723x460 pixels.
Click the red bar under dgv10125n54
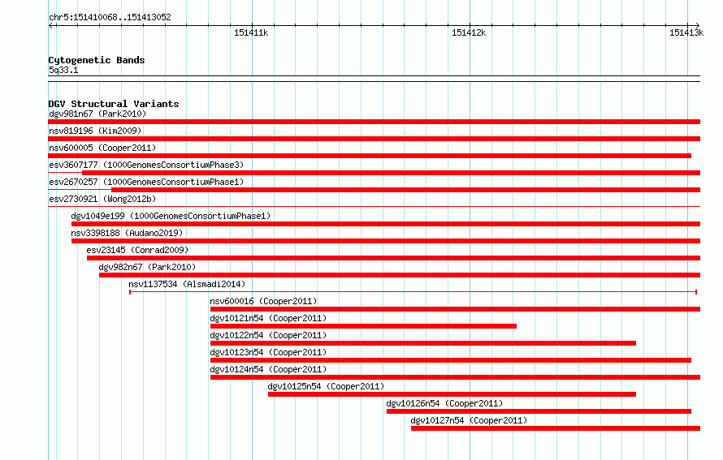pyautogui.click(x=452, y=394)
